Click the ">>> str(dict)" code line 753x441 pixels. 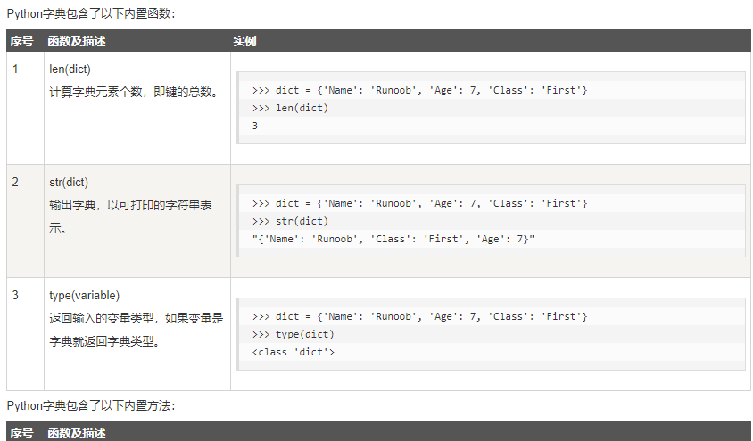pos(290,221)
